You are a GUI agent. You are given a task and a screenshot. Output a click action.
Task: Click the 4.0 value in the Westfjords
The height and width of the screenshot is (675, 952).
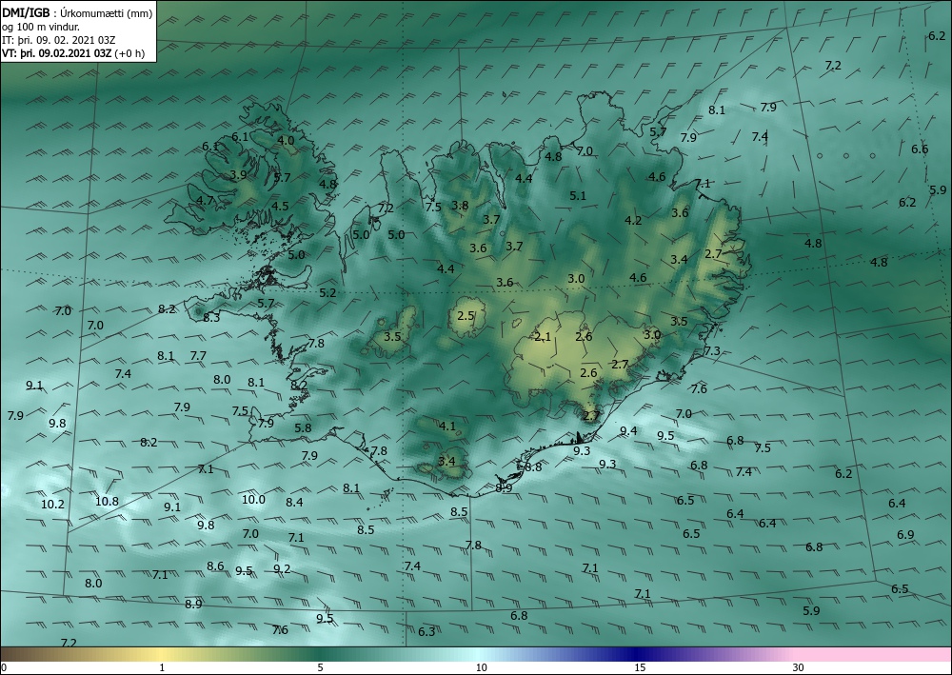[x=286, y=140]
